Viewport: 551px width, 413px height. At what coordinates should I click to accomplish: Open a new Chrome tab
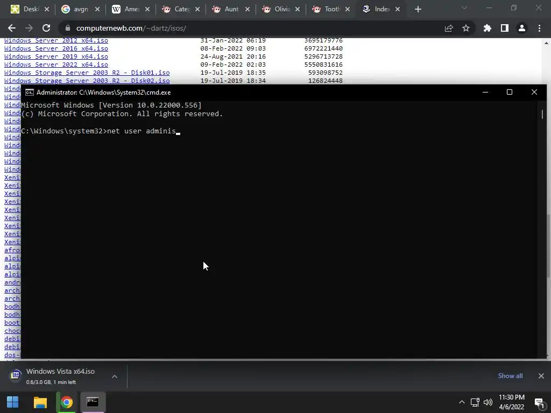pyautogui.click(x=418, y=9)
